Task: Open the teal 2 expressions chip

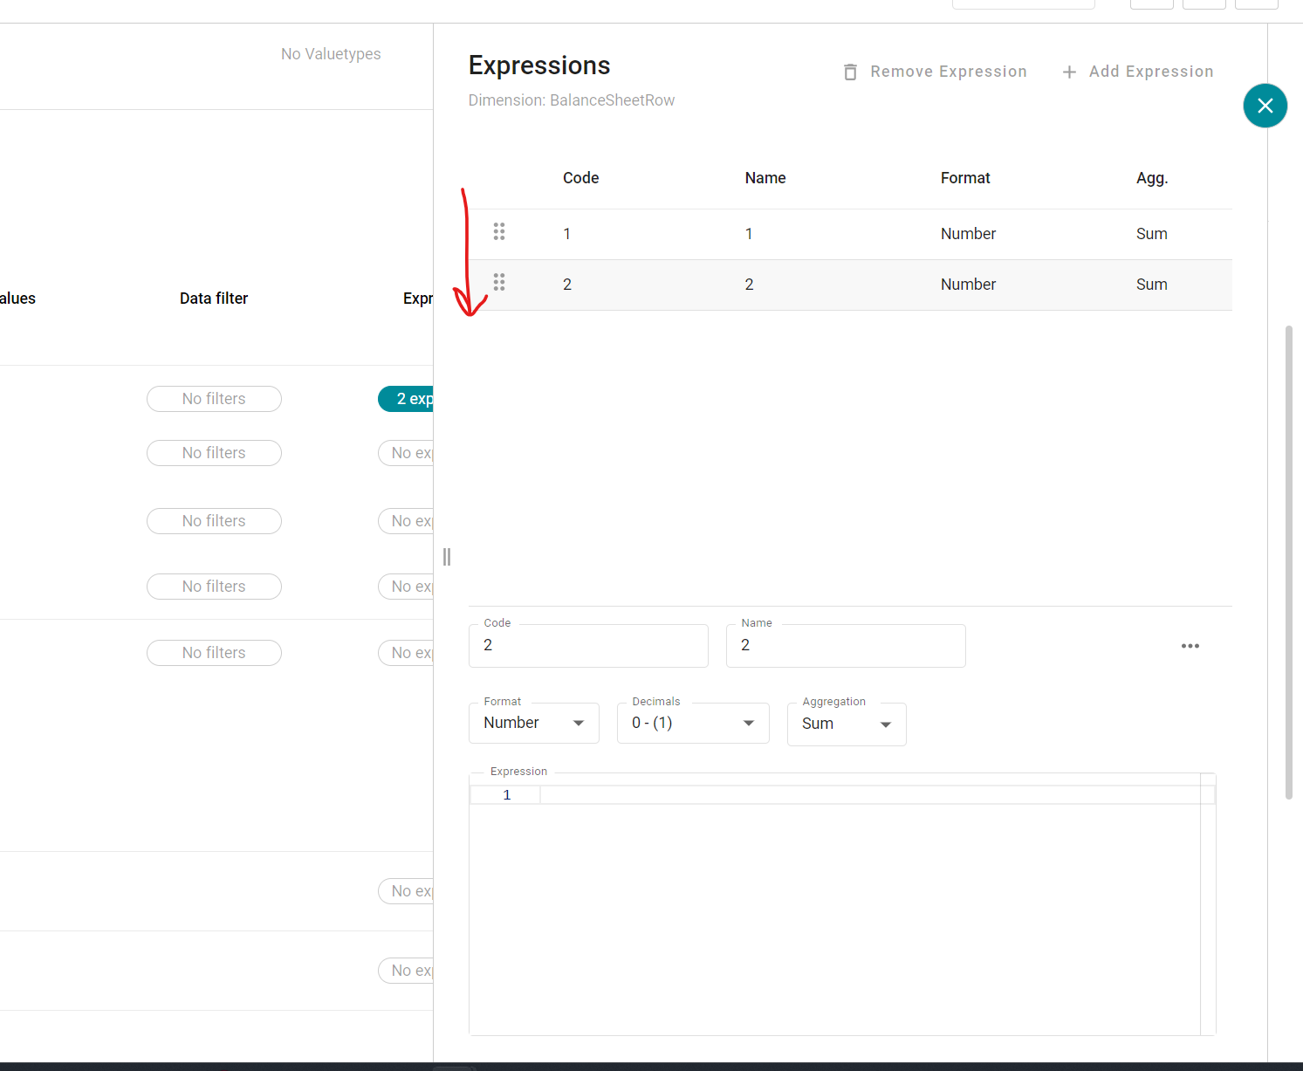Action: [407, 399]
